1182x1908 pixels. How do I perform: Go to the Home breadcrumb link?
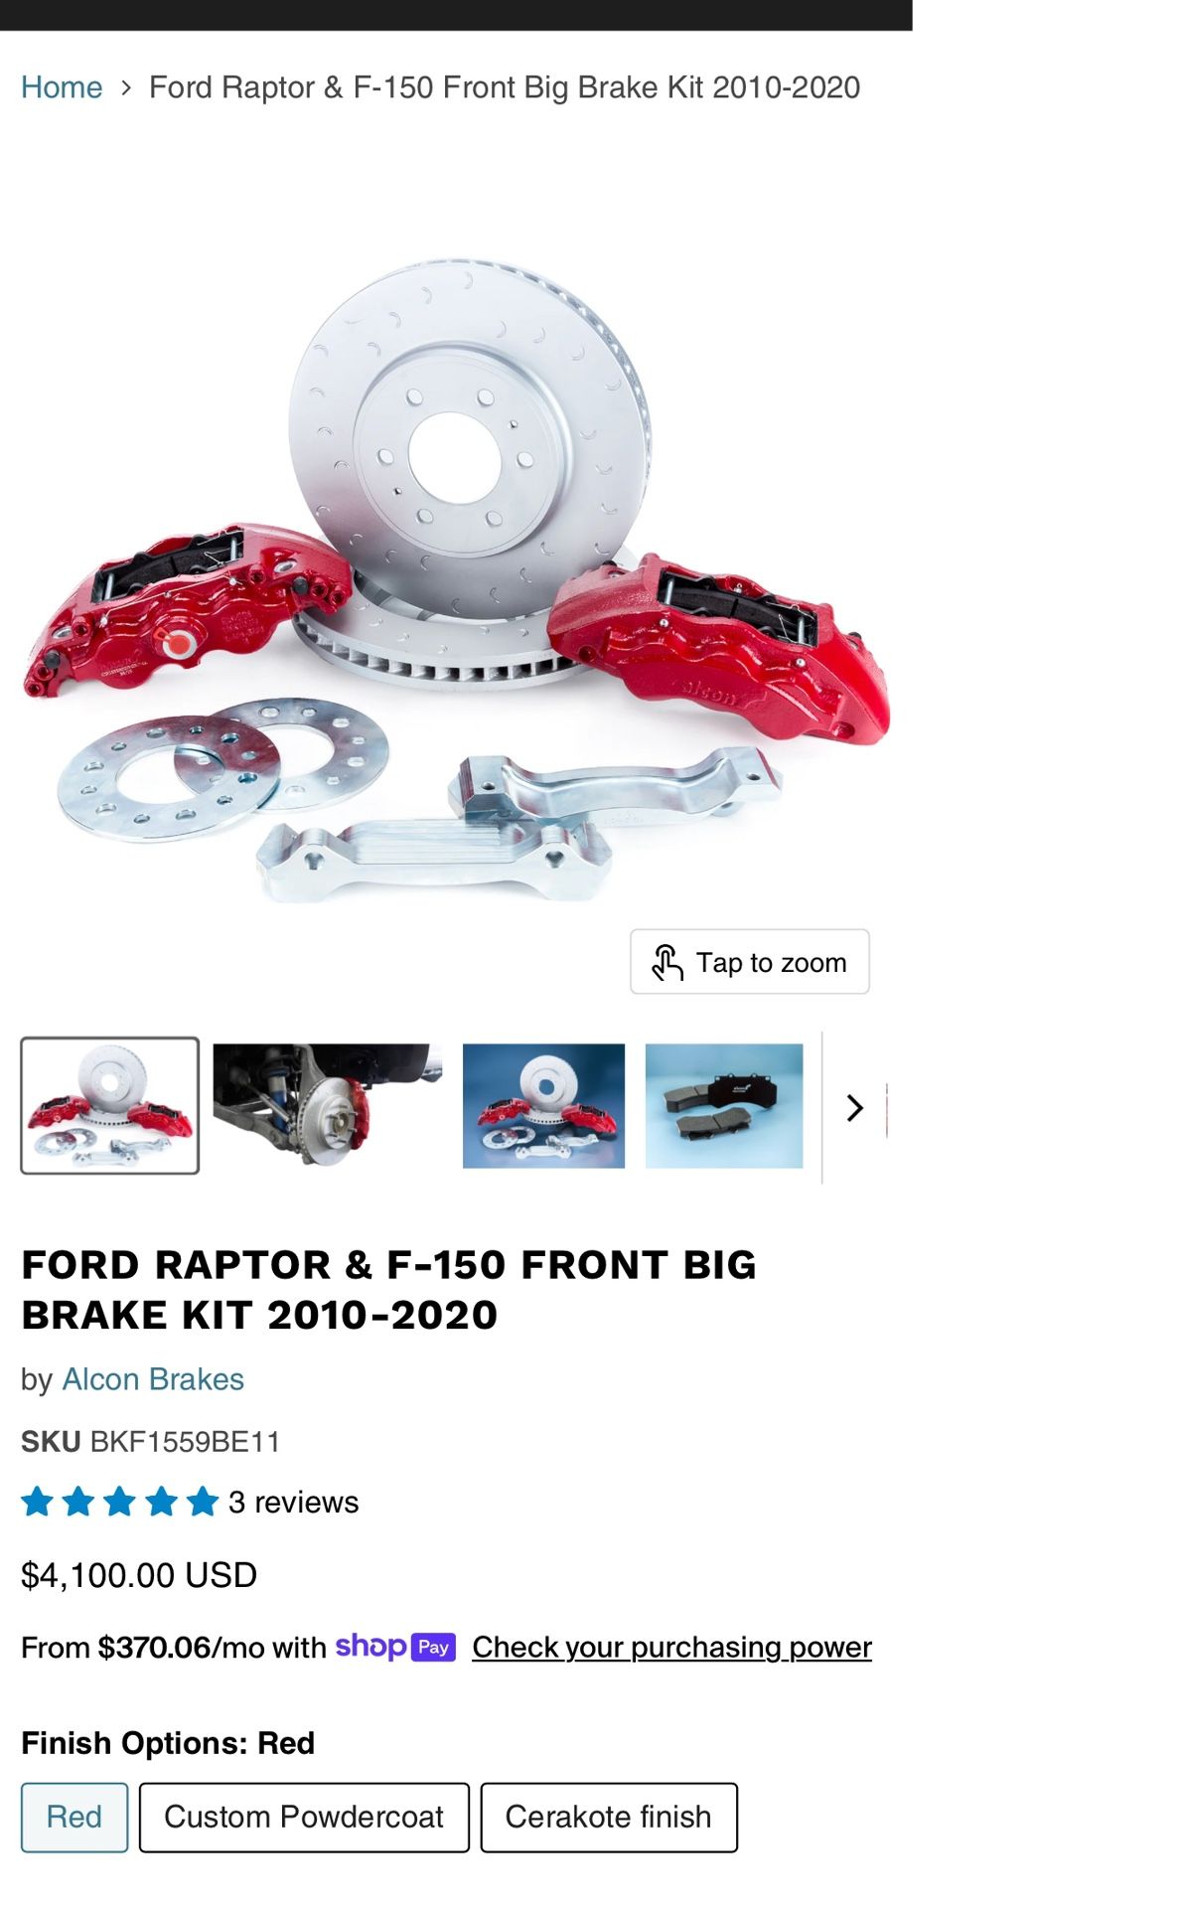click(62, 87)
